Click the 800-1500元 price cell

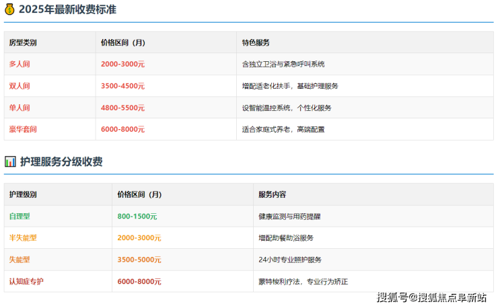[137, 217]
